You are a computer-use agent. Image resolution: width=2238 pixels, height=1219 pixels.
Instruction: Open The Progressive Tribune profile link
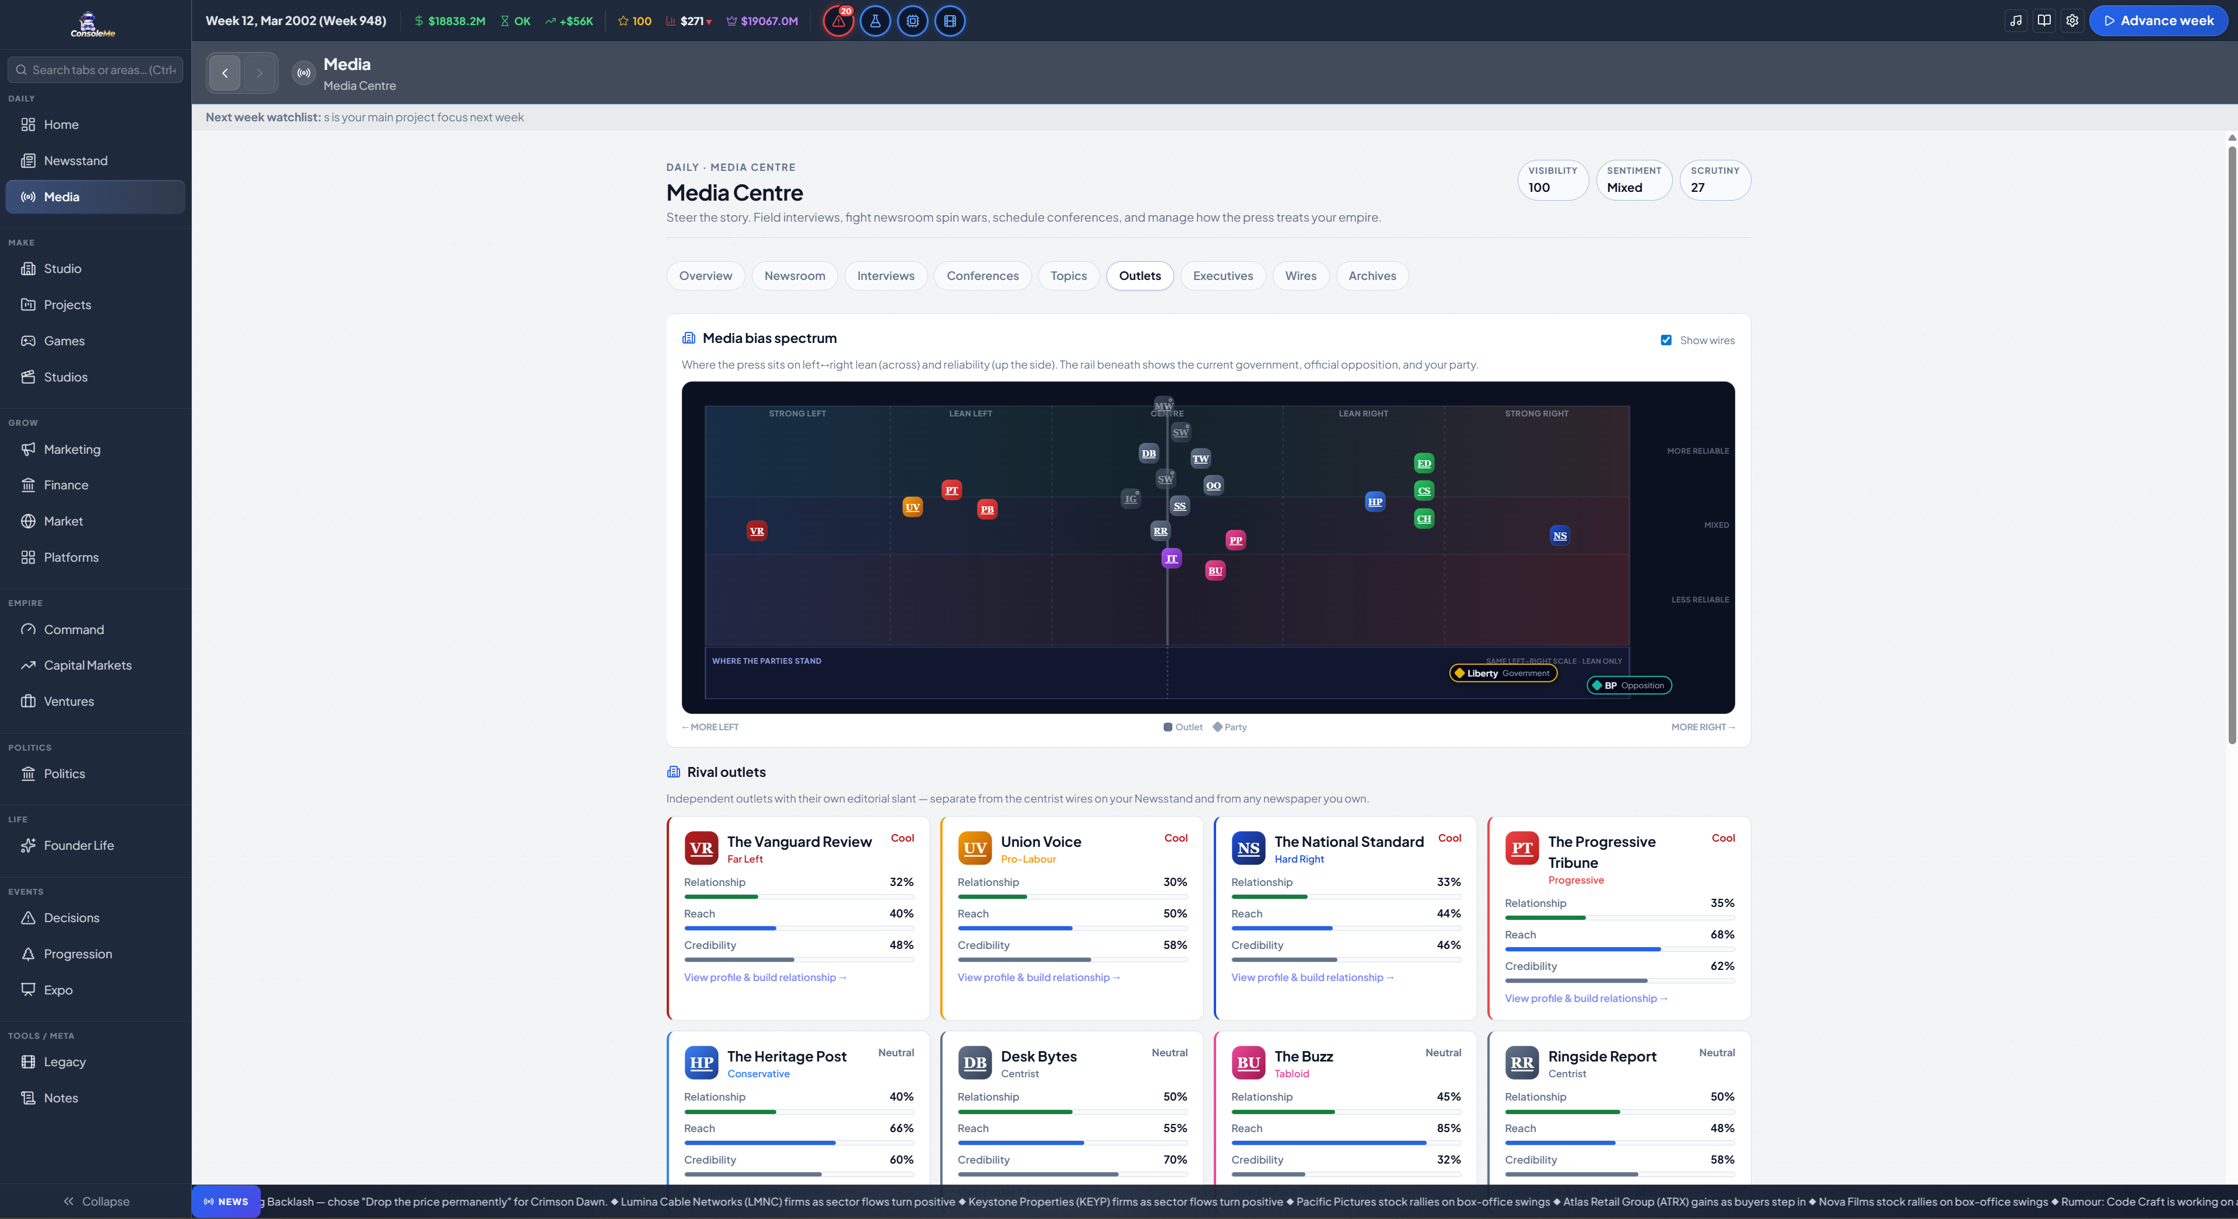click(x=1585, y=999)
